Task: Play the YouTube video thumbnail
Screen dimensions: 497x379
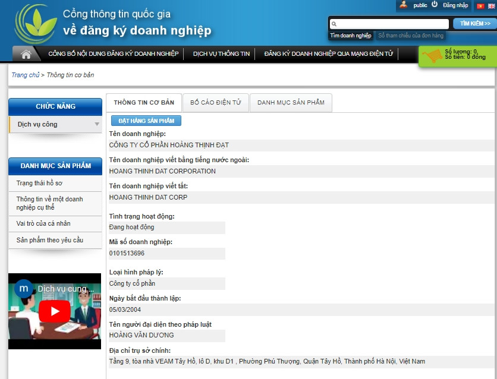Action: (55, 311)
